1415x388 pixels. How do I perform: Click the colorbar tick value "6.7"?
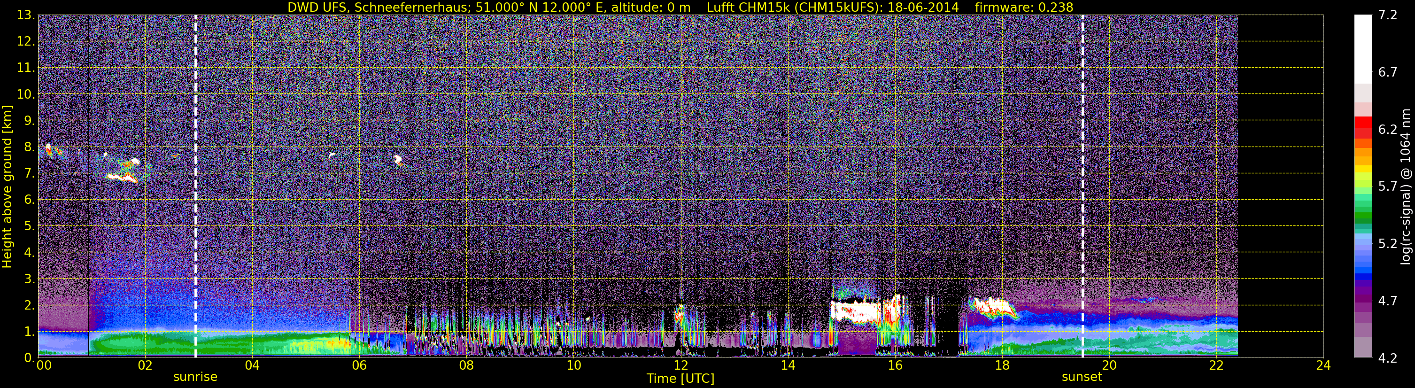point(1388,72)
